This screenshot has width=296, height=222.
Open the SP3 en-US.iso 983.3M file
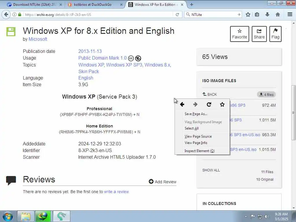click(245, 135)
